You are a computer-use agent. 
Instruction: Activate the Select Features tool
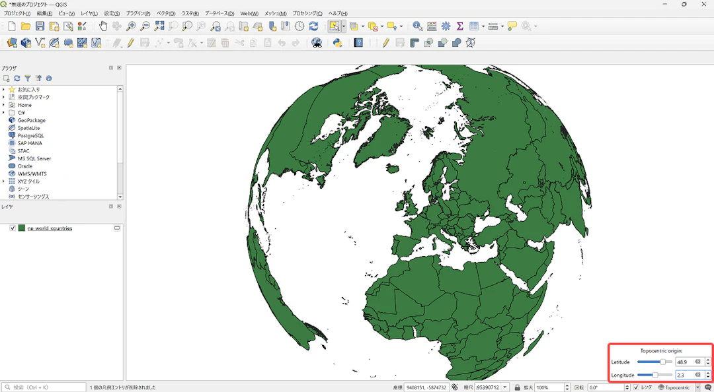tap(334, 26)
